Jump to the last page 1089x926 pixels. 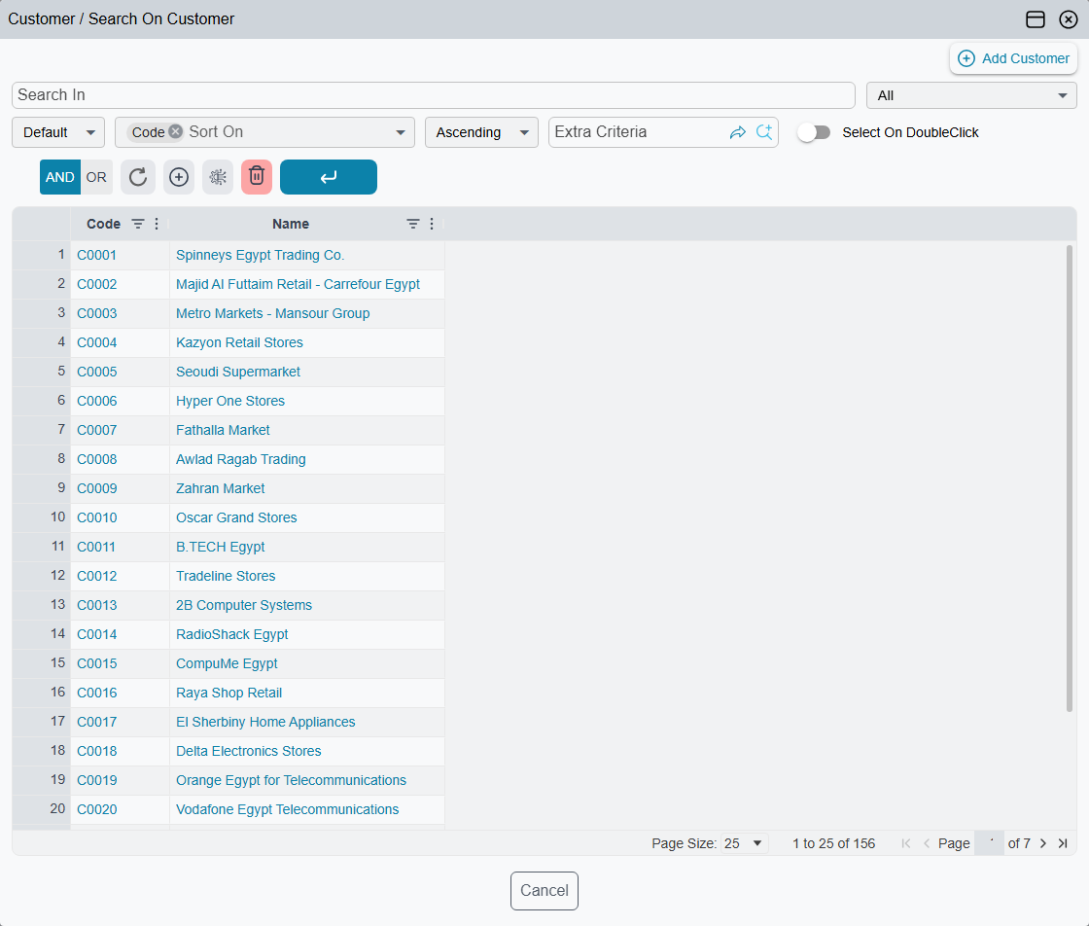tap(1063, 843)
